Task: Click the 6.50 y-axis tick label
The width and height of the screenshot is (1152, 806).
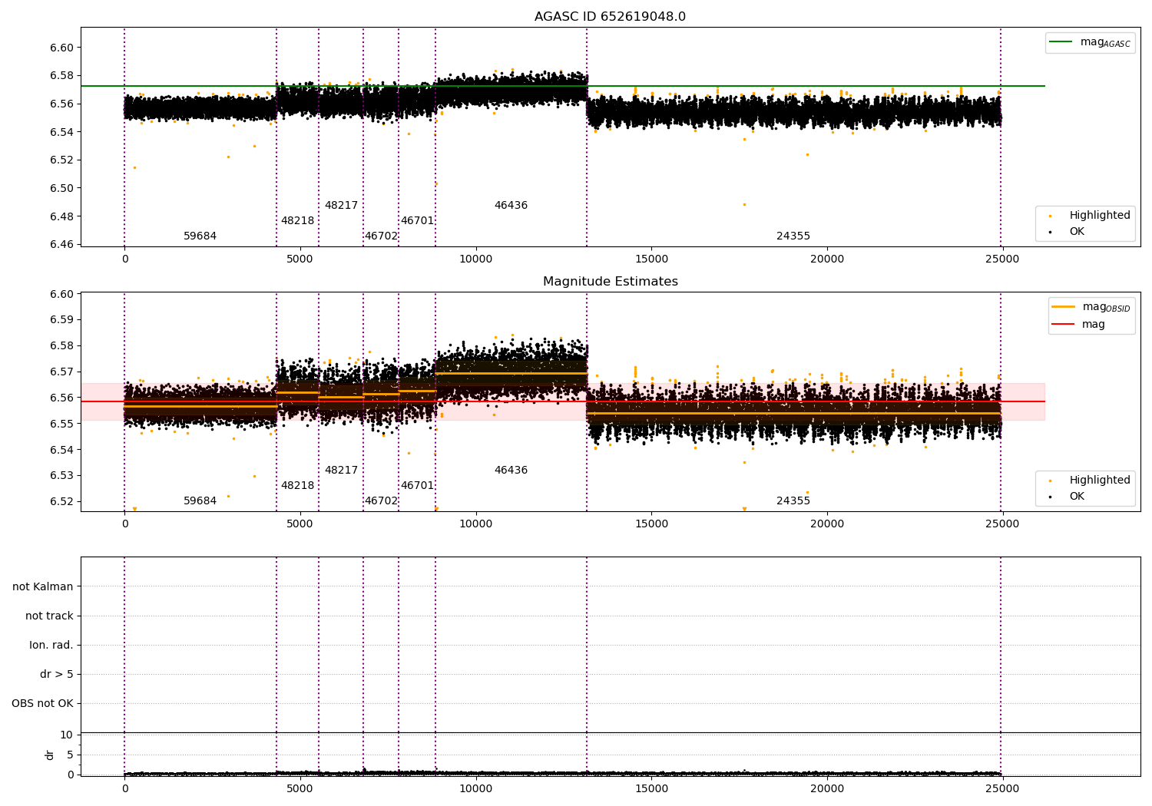Action: click(x=61, y=188)
